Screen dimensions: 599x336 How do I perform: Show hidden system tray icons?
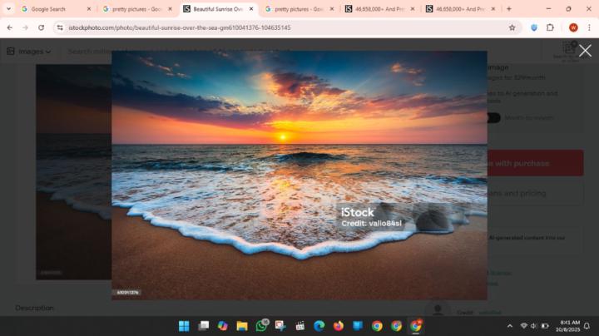click(510, 326)
